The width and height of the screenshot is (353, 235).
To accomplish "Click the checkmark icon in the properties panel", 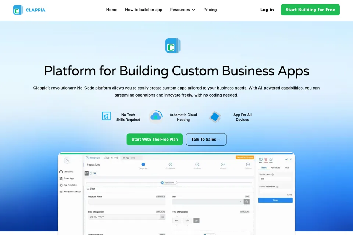I will coord(286,159).
